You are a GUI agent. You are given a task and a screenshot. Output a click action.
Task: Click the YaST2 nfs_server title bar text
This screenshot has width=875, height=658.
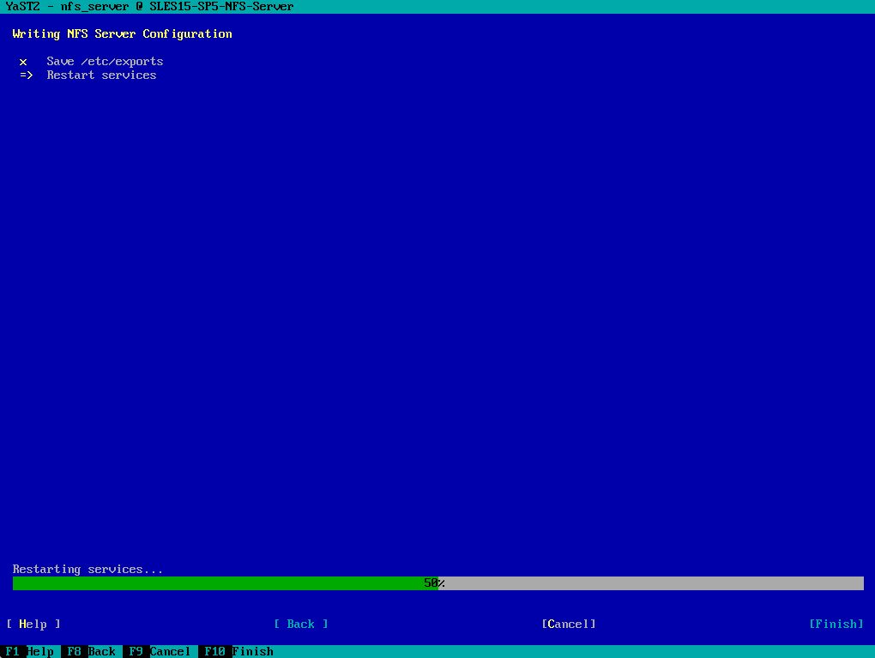[x=149, y=7]
